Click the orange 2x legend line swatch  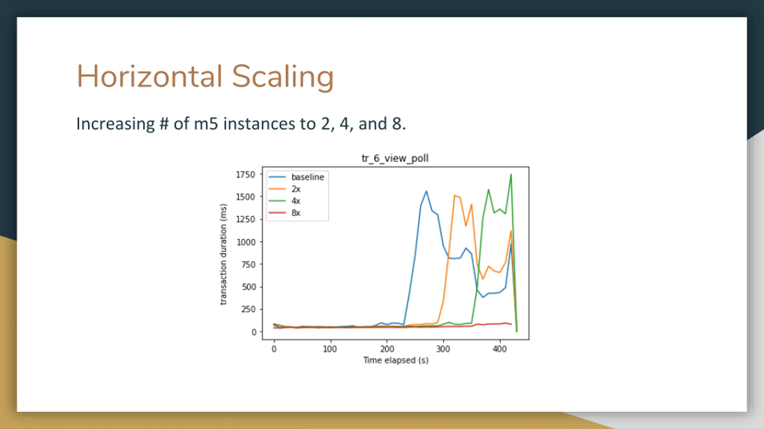point(277,189)
